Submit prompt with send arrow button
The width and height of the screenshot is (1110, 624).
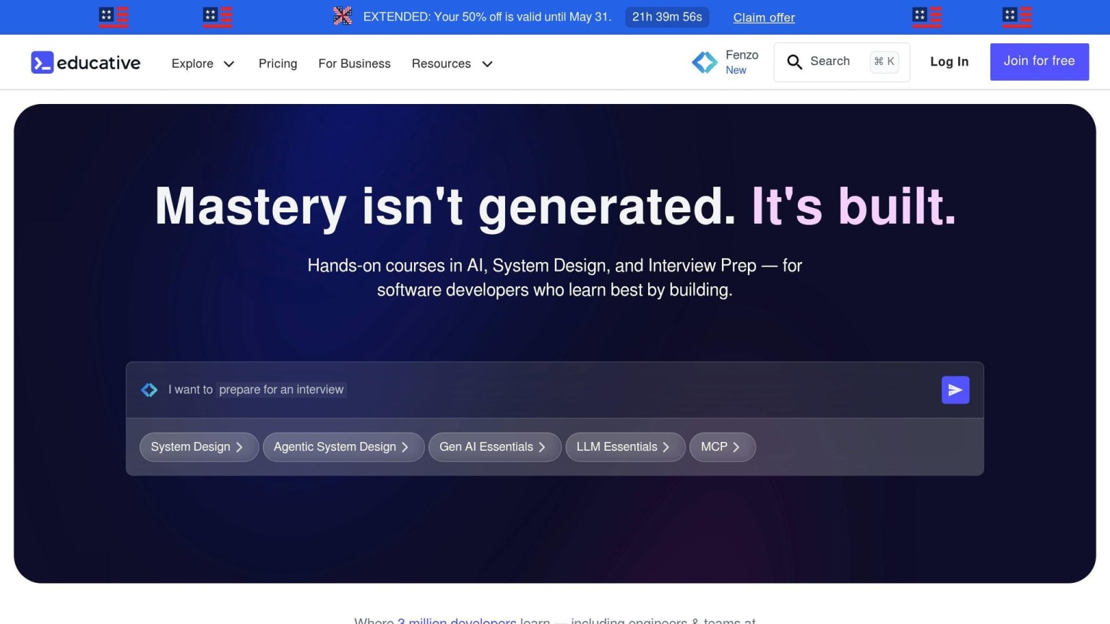[x=955, y=390]
